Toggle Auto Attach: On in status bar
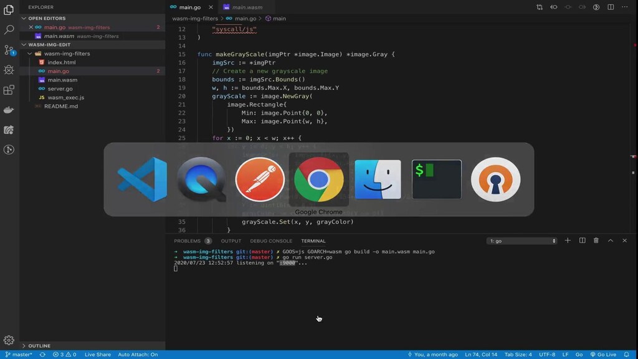The width and height of the screenshot is (638, 359). point(138,355)
